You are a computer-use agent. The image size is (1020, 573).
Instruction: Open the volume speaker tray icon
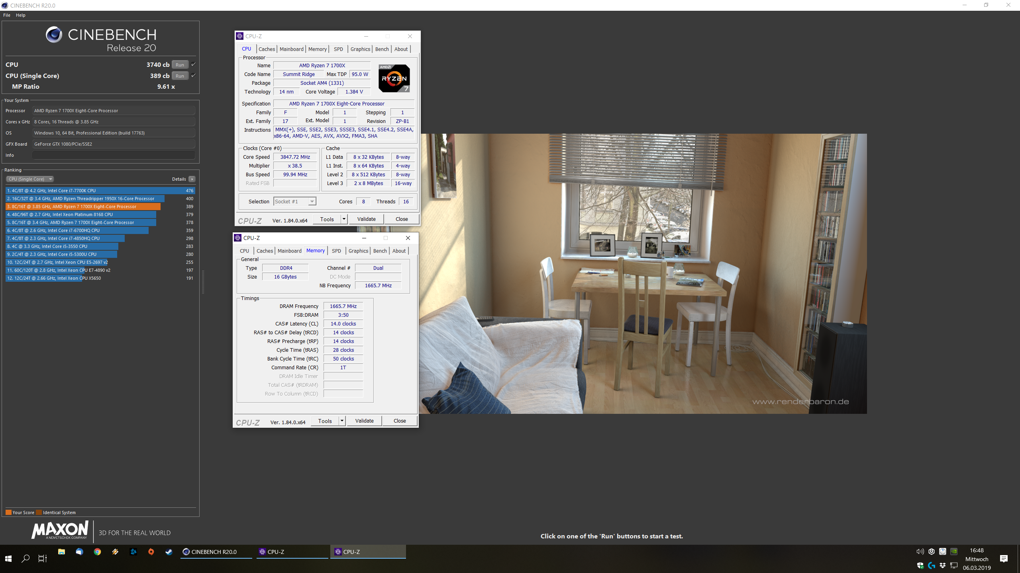pos(920,552)
